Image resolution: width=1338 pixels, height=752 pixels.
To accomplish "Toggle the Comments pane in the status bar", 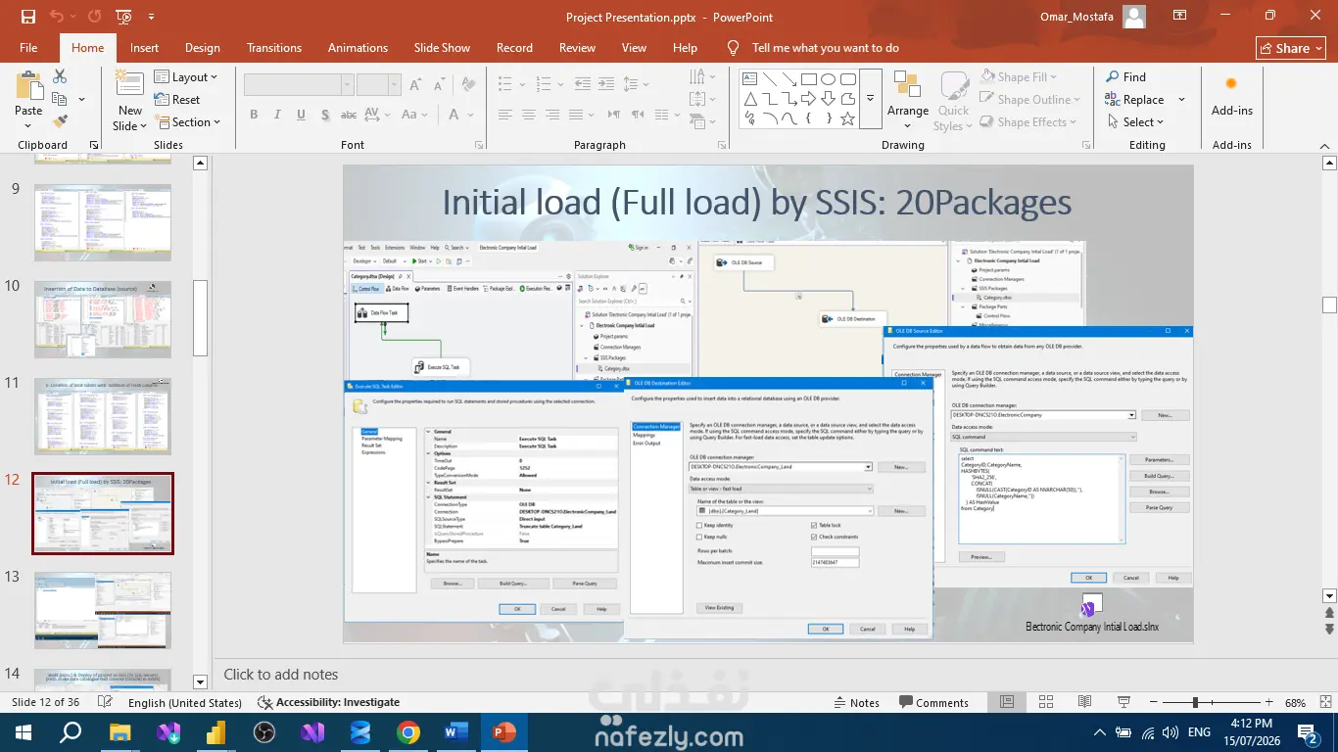I will pos(932,702).
